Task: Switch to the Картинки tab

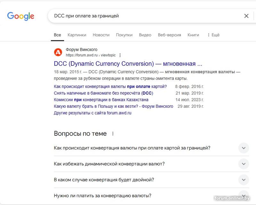Action: pos(77,35)
